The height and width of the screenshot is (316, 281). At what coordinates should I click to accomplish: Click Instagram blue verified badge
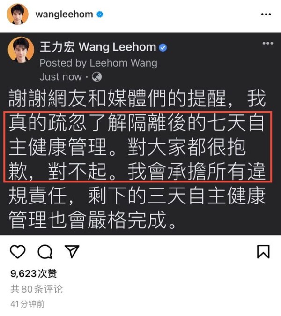(100, 15)
